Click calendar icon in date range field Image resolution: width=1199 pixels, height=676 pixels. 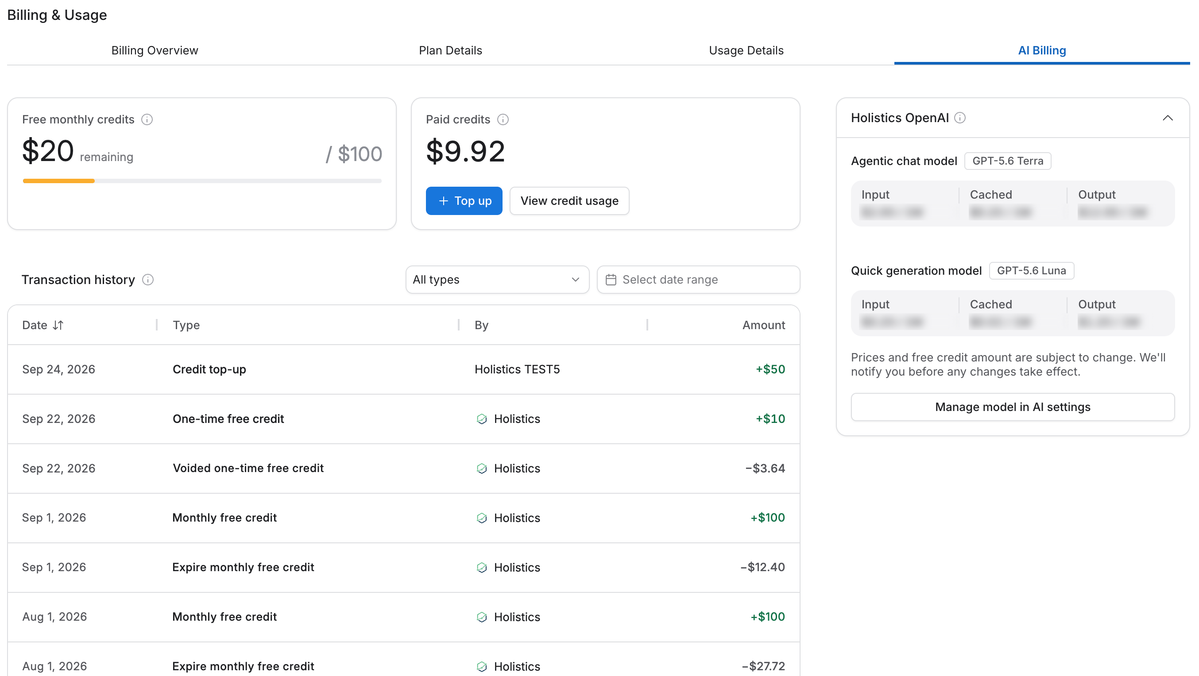(611, 280)
